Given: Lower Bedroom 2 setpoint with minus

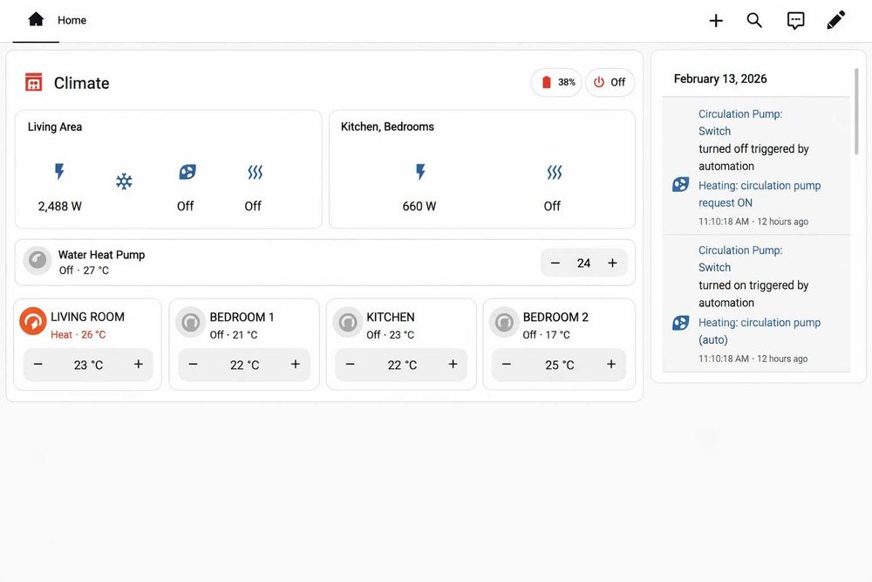Looking at the screenshot, I should tap(506, 365).
